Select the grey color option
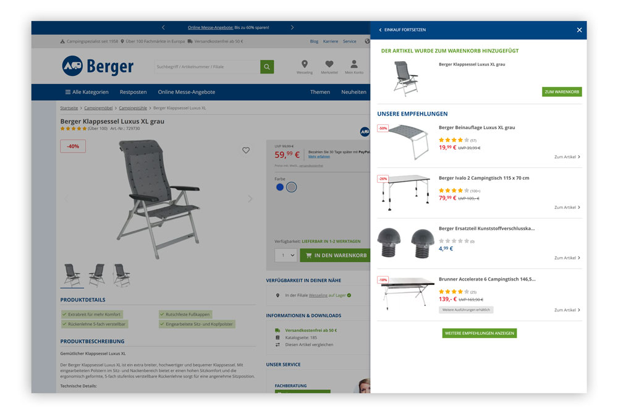Screen dimensions: 618x414 pyautogui.click(x=291, y=187)
